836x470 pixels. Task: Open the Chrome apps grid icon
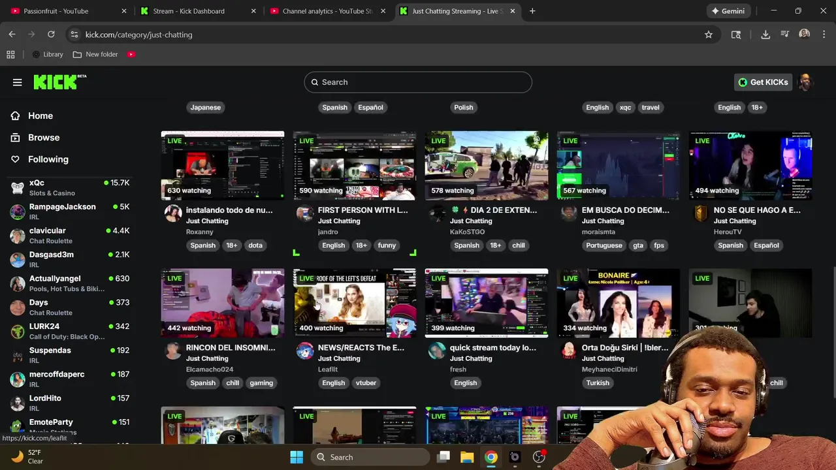click(x=10, y=54)
